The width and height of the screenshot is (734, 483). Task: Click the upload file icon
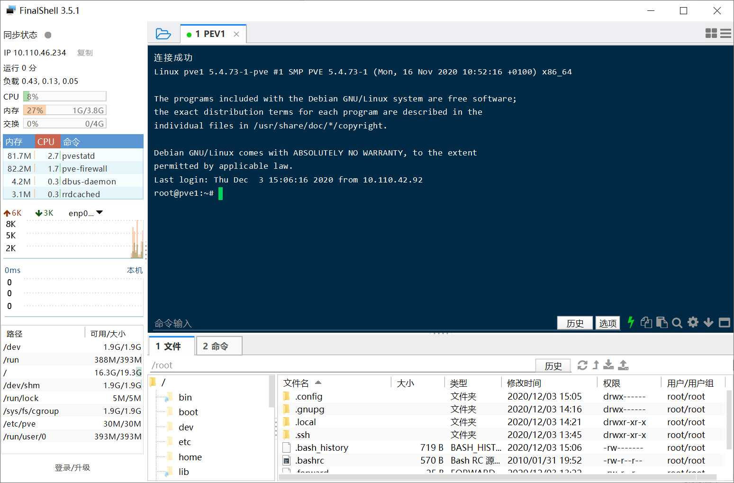coord(623,365)
